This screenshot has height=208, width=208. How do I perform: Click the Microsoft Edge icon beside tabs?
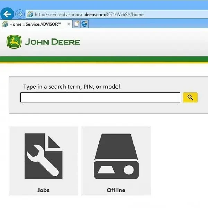point(84,24)
